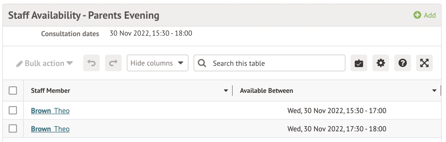
Task: Click the calendar check icon button
Action: 359,63
